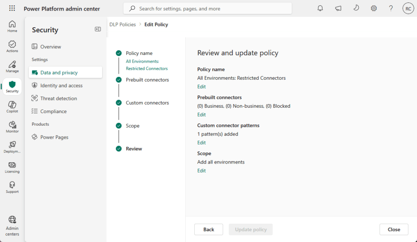Select the Review wizard step
This screenshot has height=242, width=417.
(134, 149)
